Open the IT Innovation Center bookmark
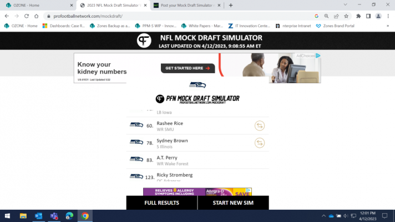 pos(249,26)
